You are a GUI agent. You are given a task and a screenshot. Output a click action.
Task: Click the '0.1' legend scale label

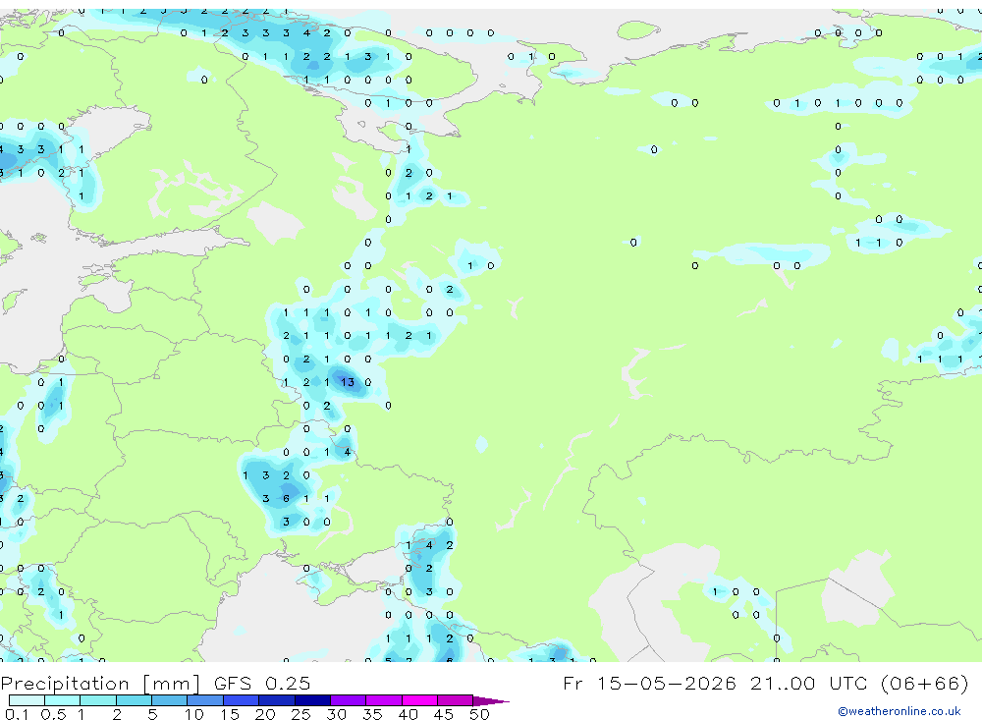[x=17, y=714]
